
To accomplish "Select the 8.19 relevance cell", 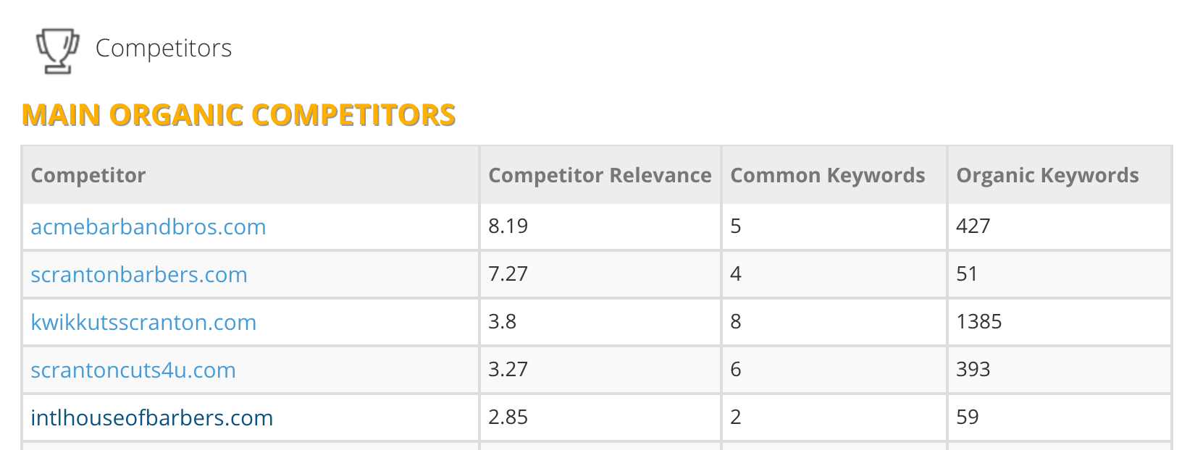I will 508,226.
